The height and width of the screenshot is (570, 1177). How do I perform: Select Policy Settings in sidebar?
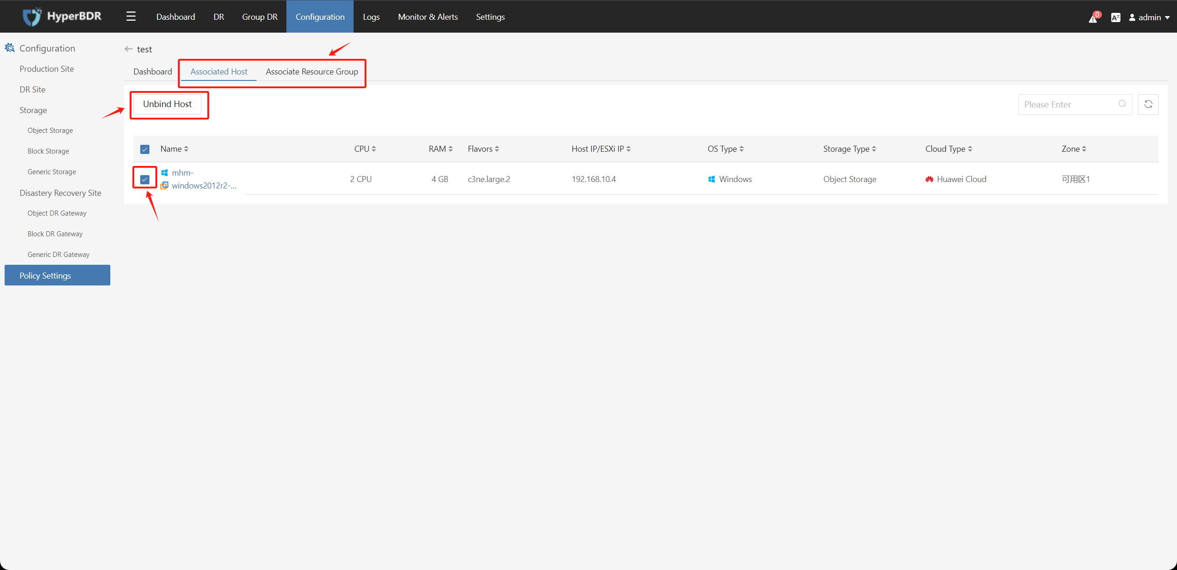tap(57, 275)
